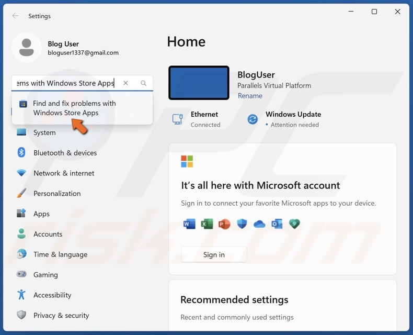Viewport: 413px width, 335px height.
Task: Click the Network wifi icon
Action: pyautogui.click(x=21, y=173)
